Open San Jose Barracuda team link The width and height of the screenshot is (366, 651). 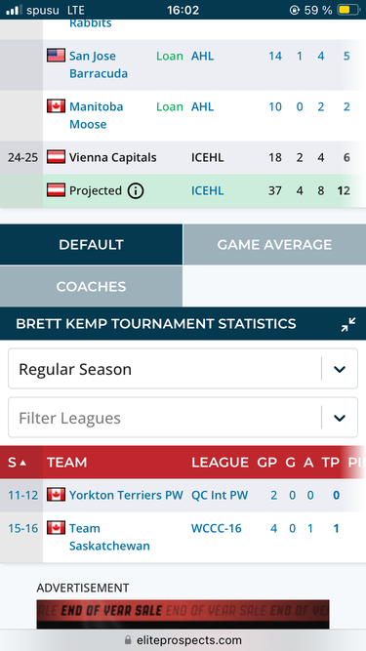click(99, 64)
